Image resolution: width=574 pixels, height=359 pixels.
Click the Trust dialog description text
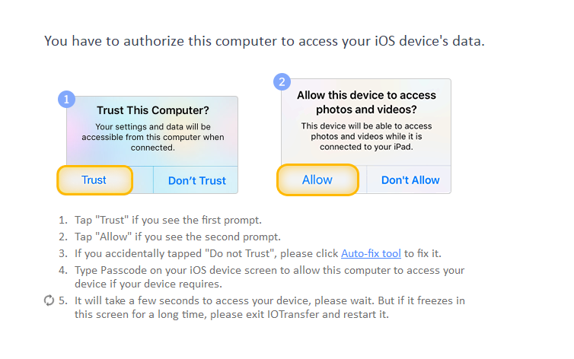(153, 137)
